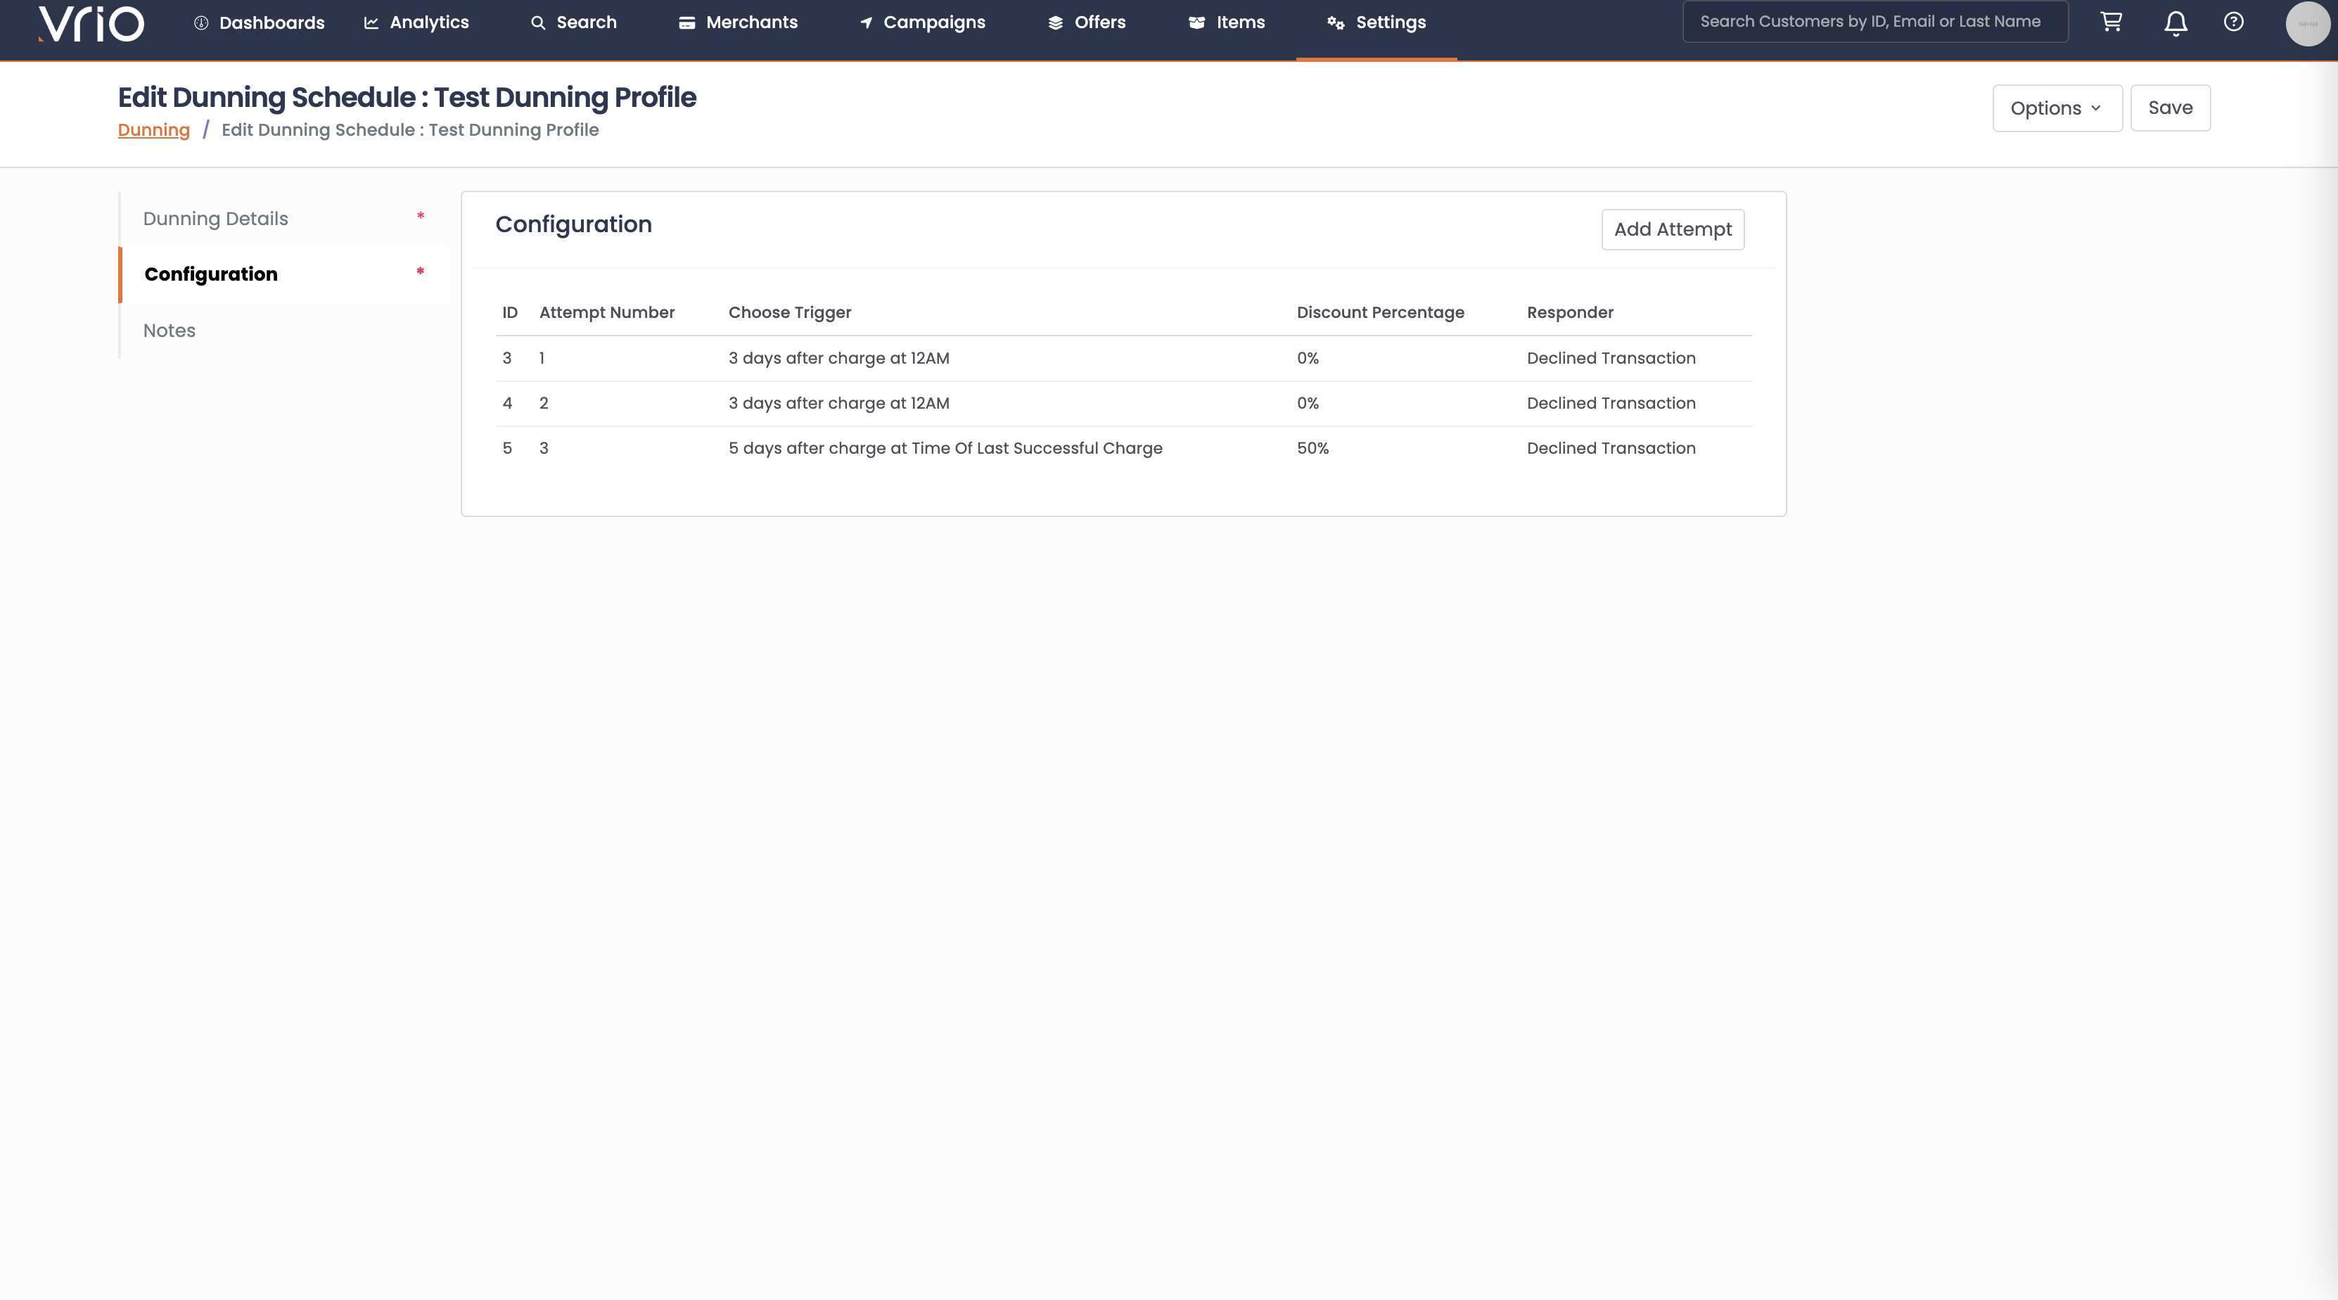2338x1300 pixels.
Task: Open the notifications bell
Action: [2176, 23]
